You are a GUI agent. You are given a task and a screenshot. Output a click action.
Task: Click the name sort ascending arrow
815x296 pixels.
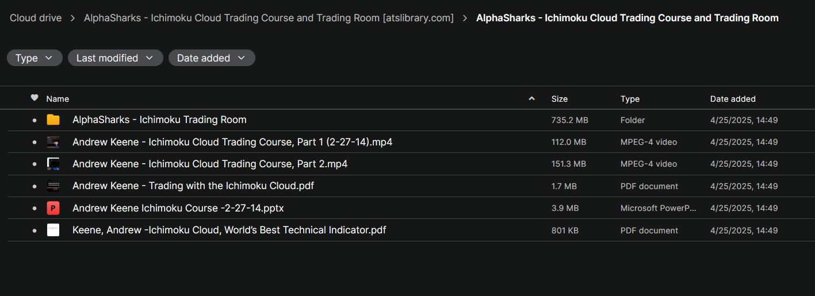pyautogui.click(x=531, y=99)
